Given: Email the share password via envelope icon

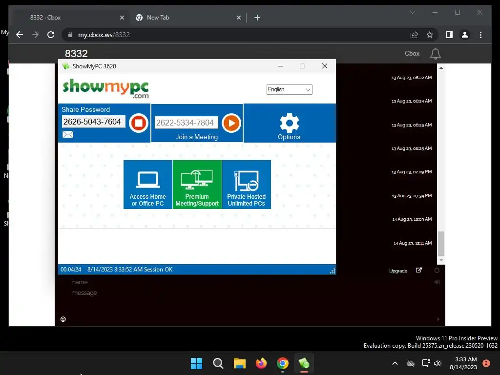Looking at the screenshot, I should tap(67, 135).
